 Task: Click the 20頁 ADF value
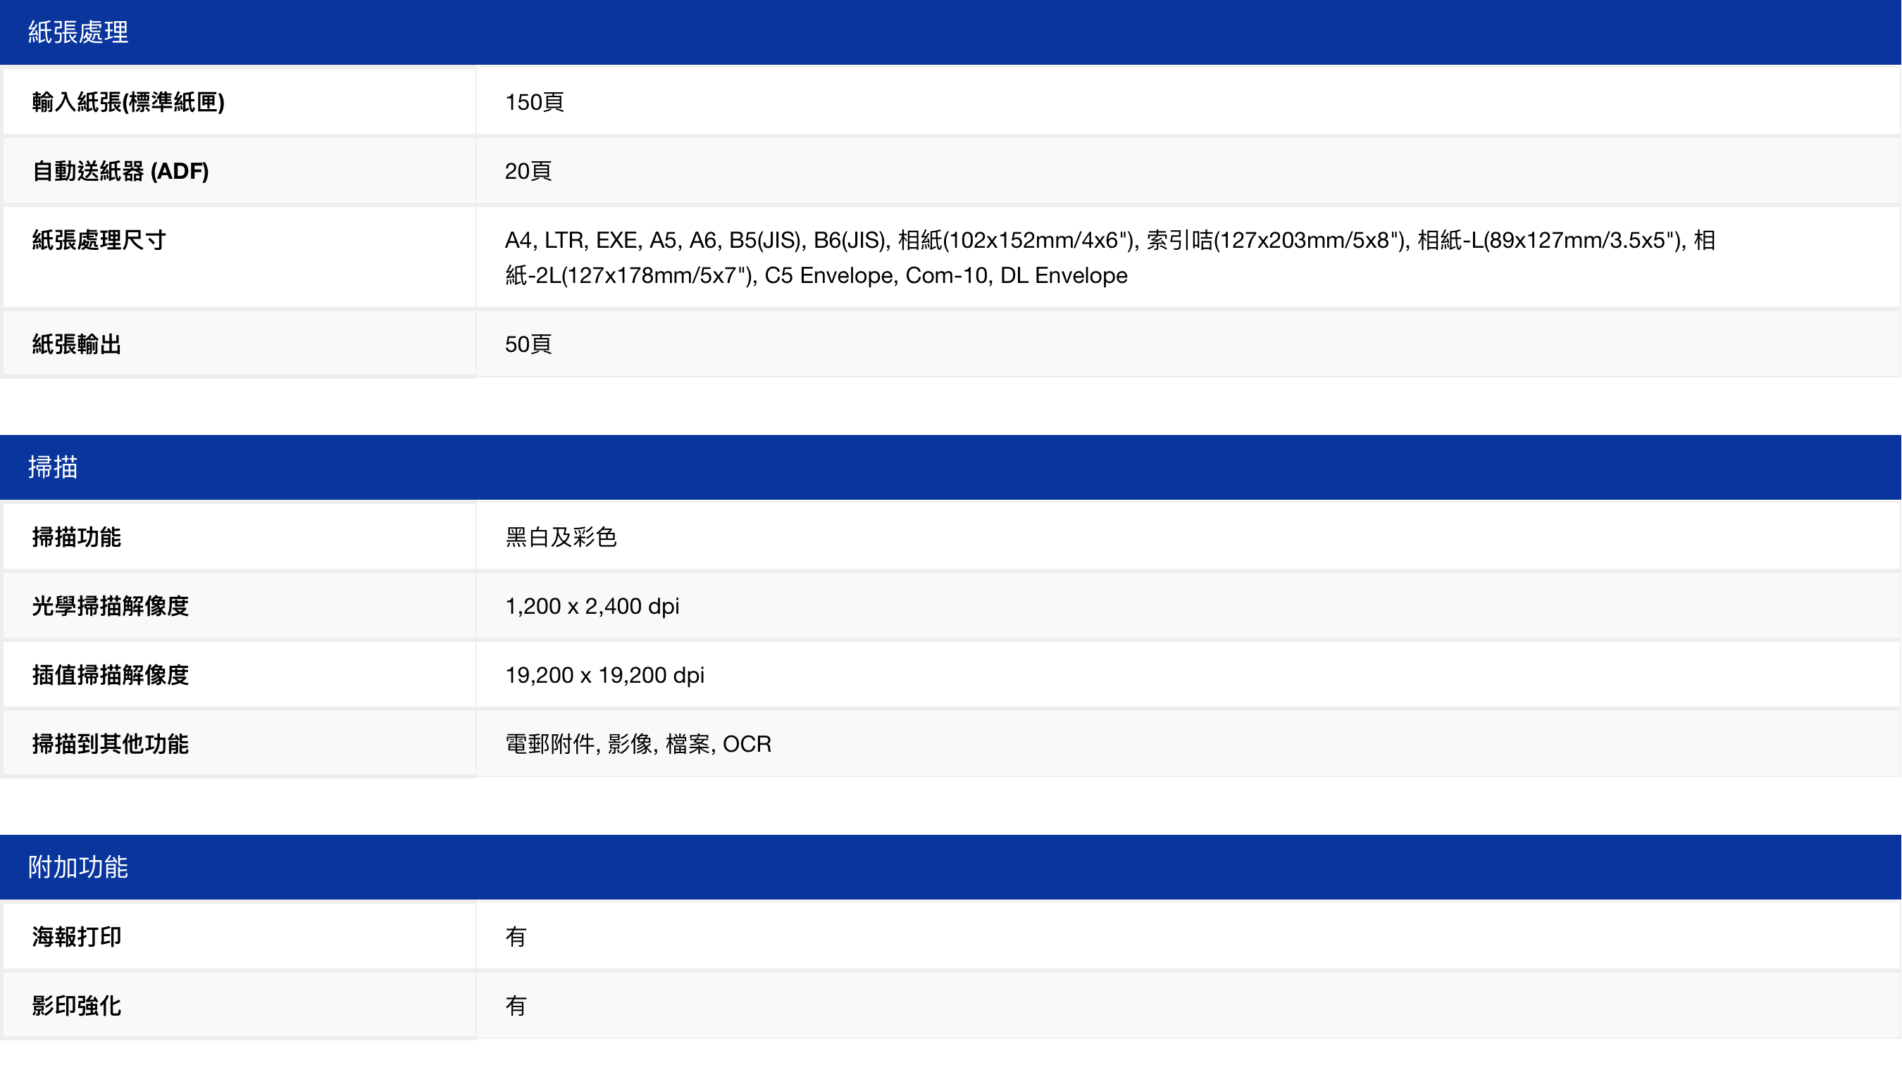point(528,171)
